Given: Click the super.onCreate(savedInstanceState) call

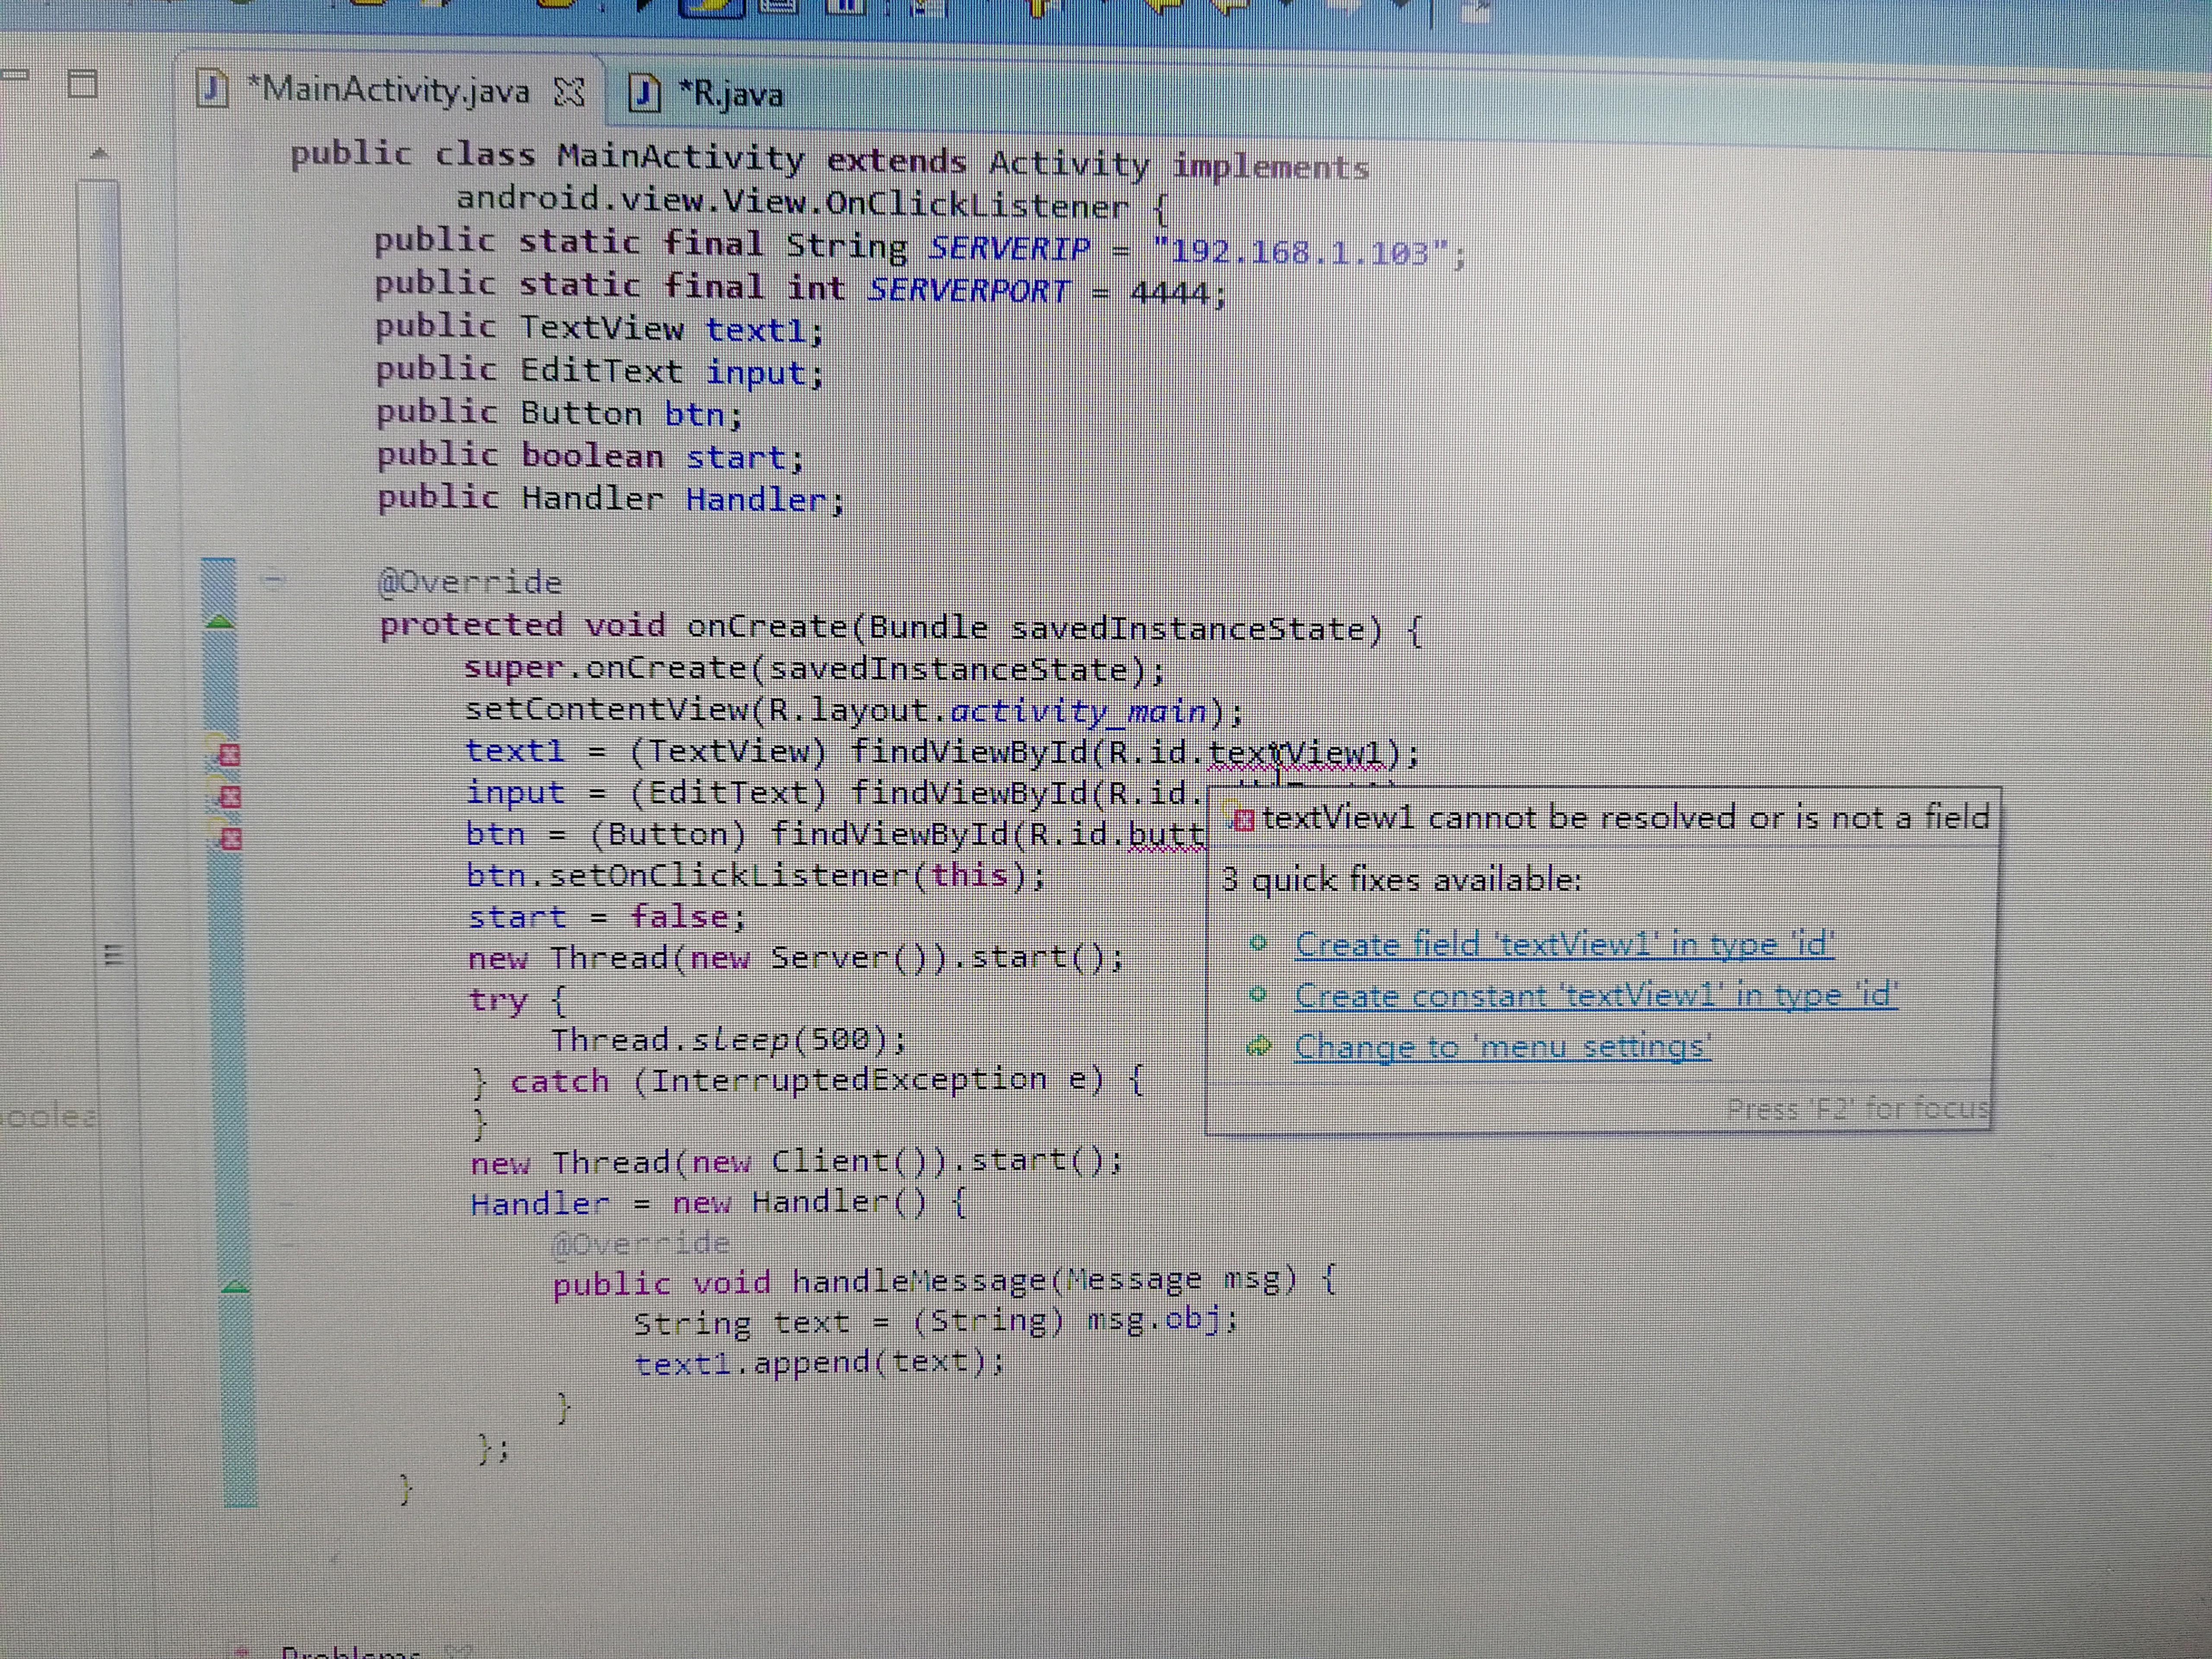Looking at the screenshot, I should (814, 669).
